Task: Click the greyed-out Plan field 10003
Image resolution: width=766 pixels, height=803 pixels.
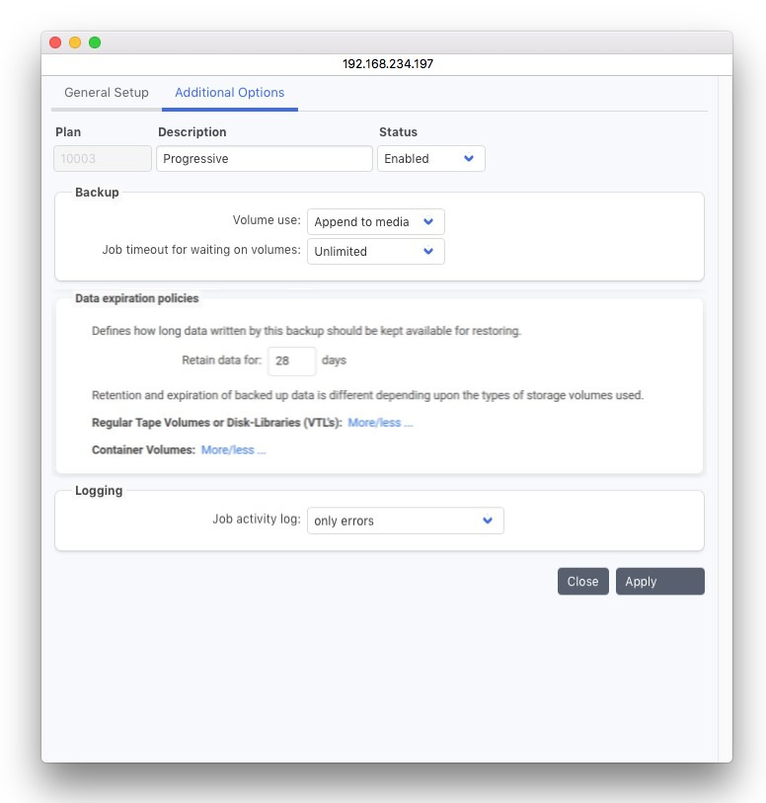Action: pyautogui.click(x=103, y=159)
